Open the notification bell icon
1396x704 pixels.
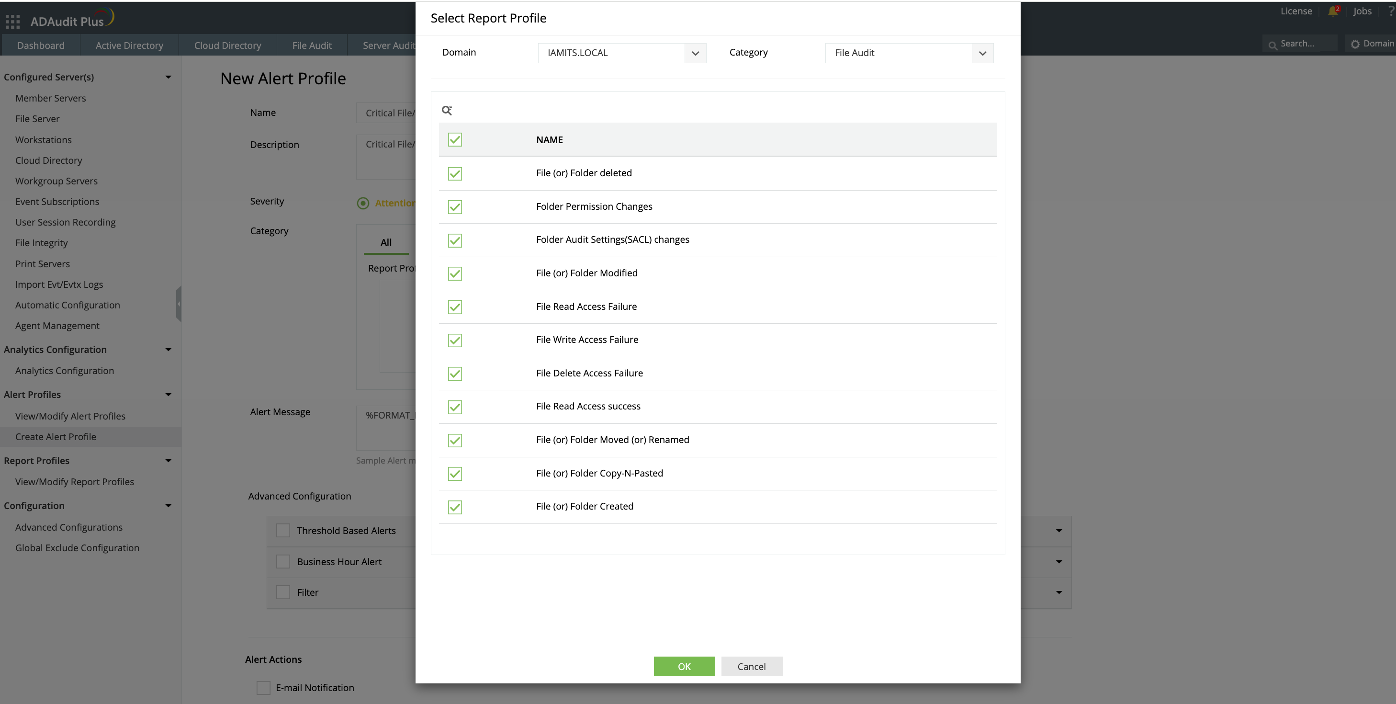pos(1333,11)
